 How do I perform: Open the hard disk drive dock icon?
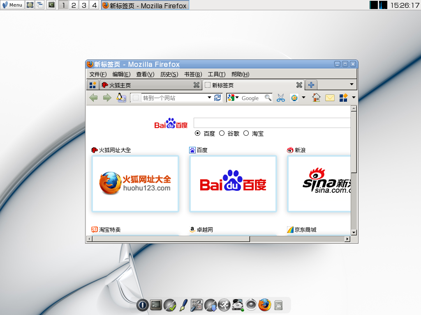pos(238,305)
